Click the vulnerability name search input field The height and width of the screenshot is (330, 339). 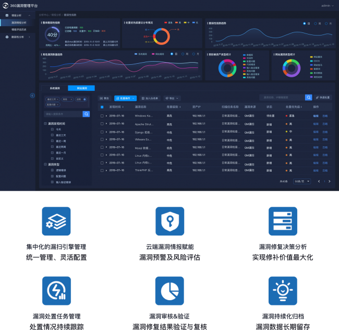click(x=282, y=98)
